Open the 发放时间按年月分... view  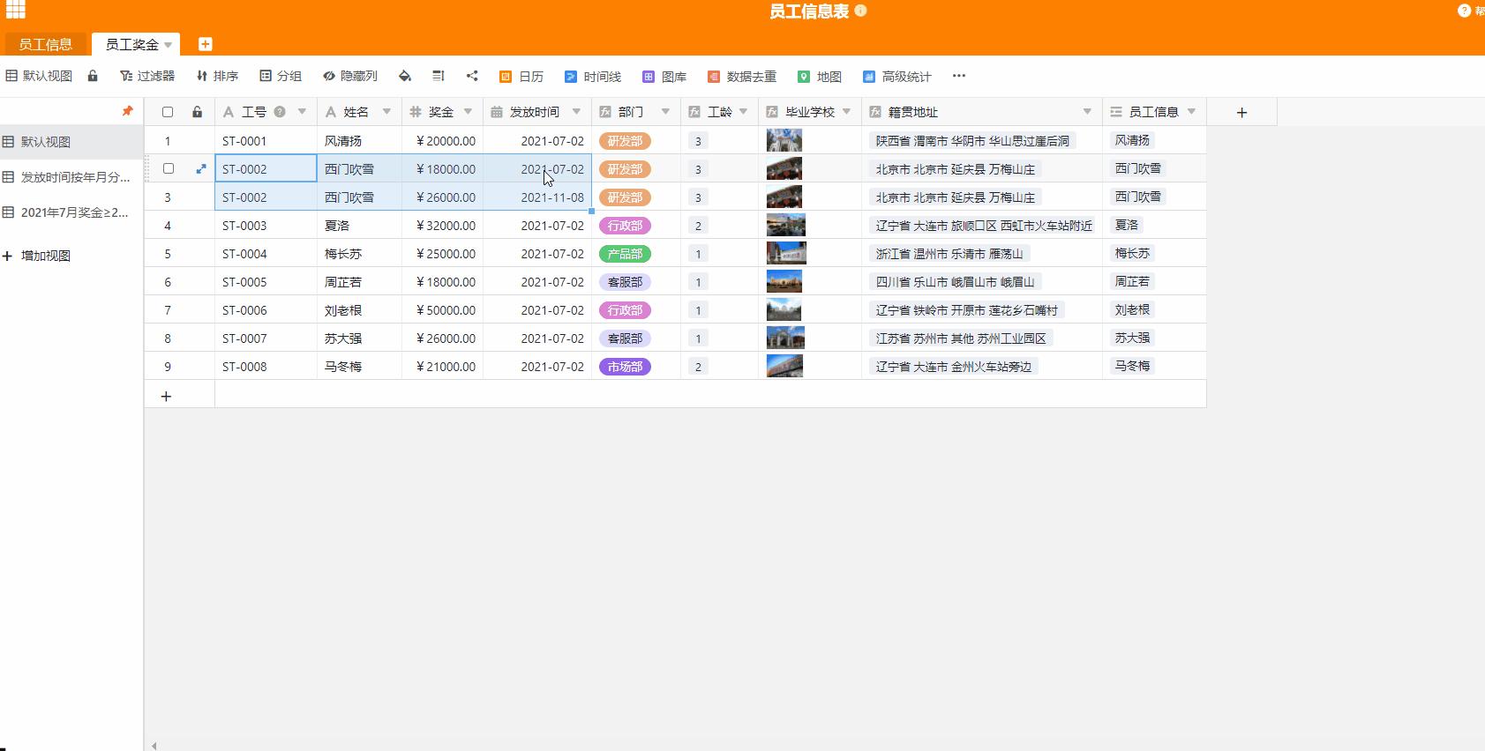71,176
